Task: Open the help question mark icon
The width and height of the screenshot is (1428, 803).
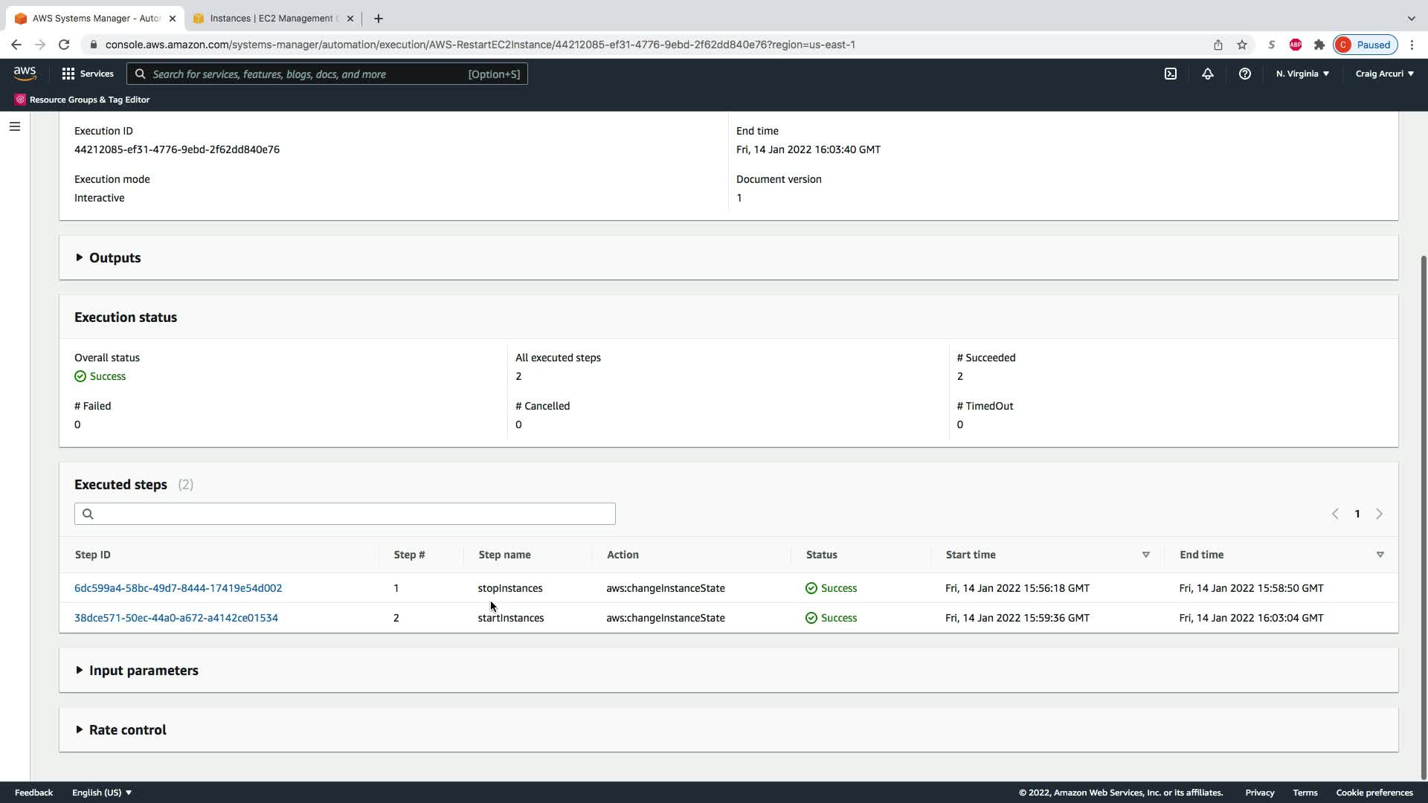Action: (x=1244, y=74)
